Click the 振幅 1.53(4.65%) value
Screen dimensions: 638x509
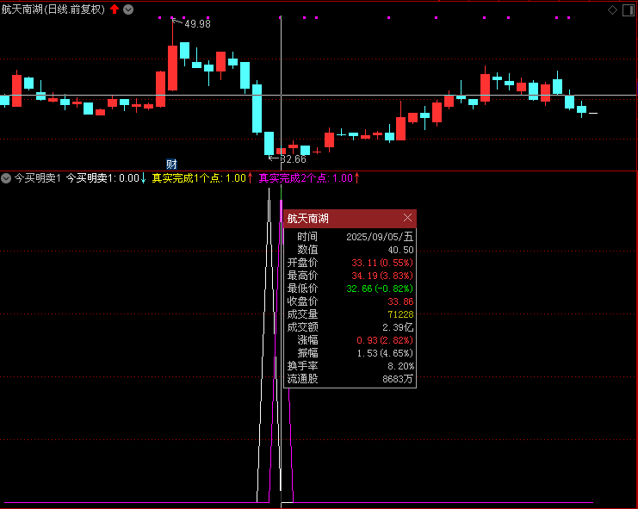click(x=385, y=353)
